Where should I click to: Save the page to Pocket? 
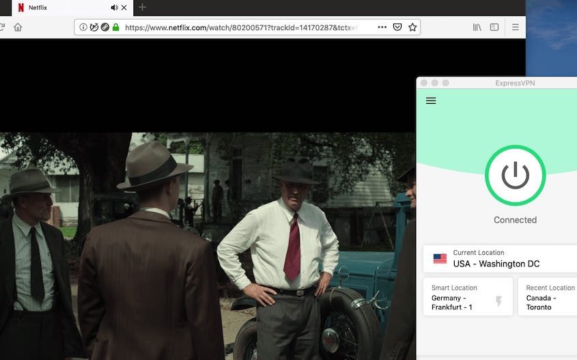(x=397, y=27)
